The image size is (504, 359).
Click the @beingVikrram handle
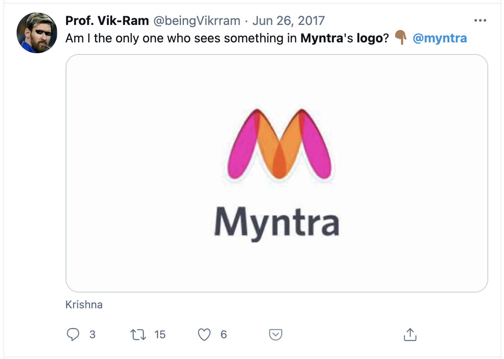coord(197,20)
